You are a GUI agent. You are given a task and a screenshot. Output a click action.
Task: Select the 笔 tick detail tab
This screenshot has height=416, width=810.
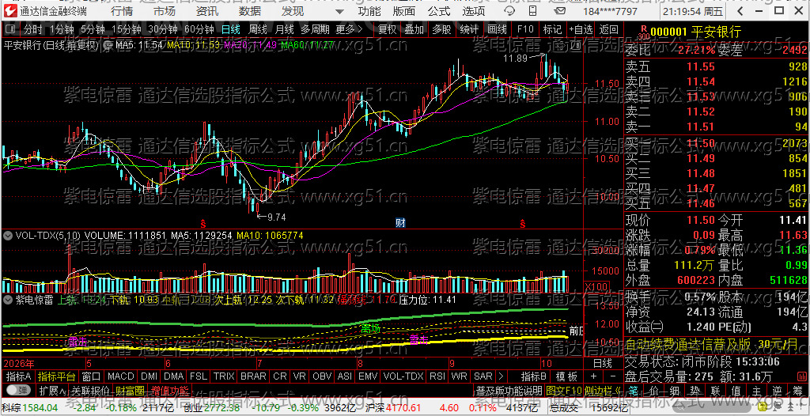pyautogui.click(x=634, y=390)
